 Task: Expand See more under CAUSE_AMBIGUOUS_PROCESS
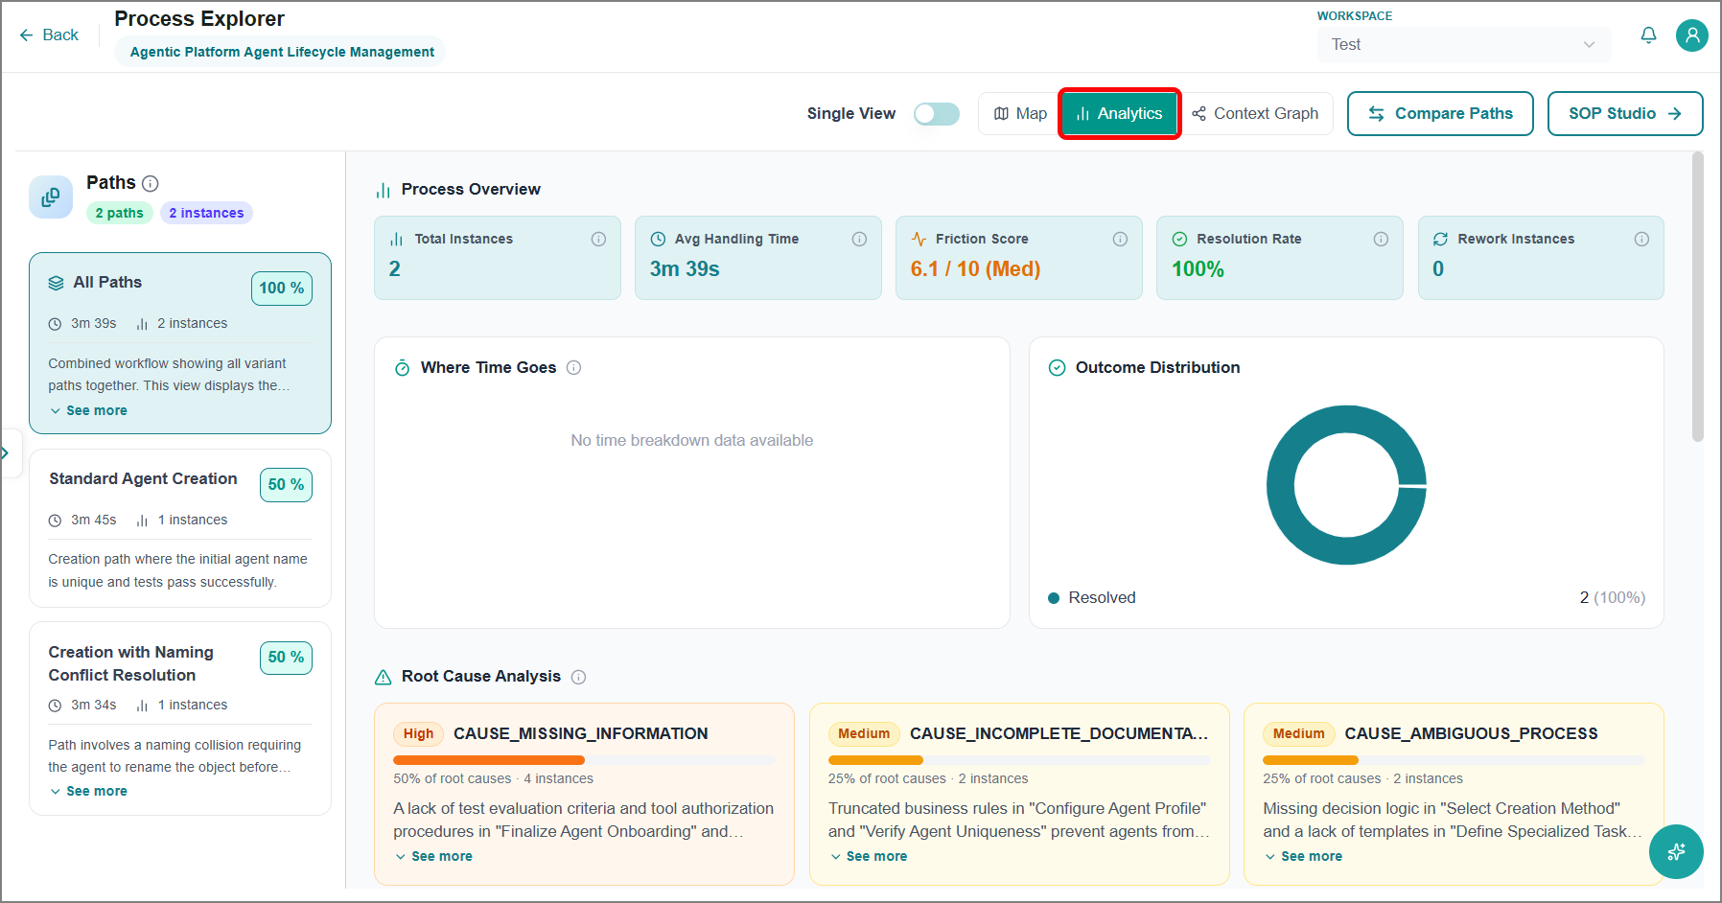[1303, 856]
